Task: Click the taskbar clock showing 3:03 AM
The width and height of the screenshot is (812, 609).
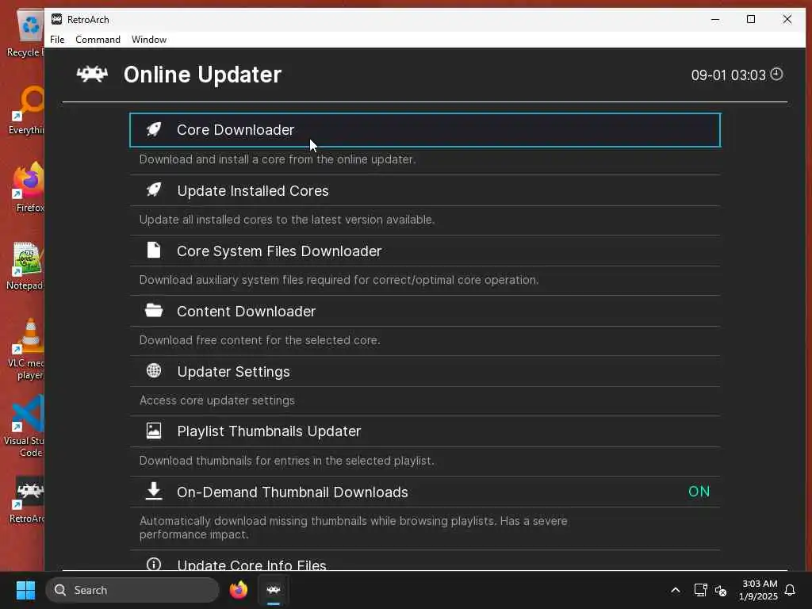Action: tap(759, 590)
